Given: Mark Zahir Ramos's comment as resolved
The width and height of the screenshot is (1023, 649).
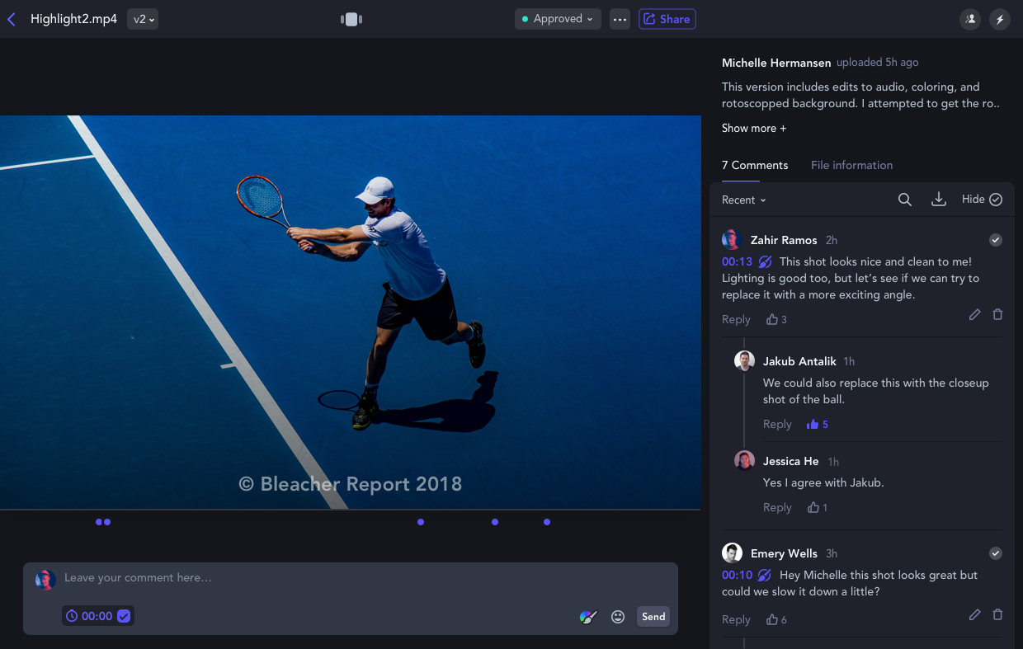Looking at the screenshot, I should tap(996, 240).
